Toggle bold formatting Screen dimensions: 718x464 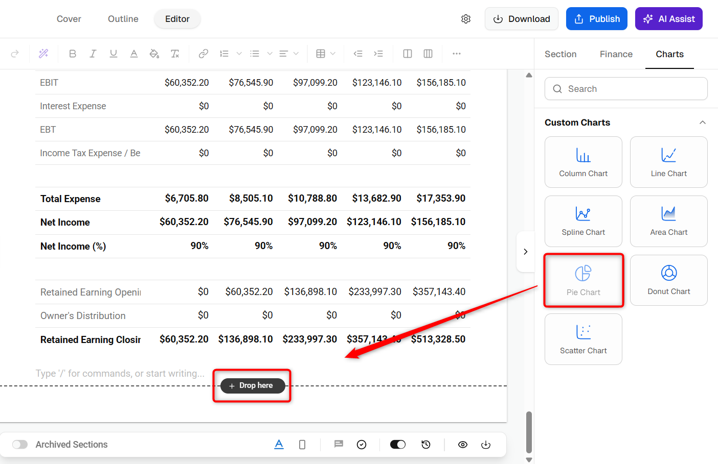point(73,54)
